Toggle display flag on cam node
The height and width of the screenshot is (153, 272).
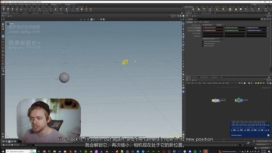(242, 100)
